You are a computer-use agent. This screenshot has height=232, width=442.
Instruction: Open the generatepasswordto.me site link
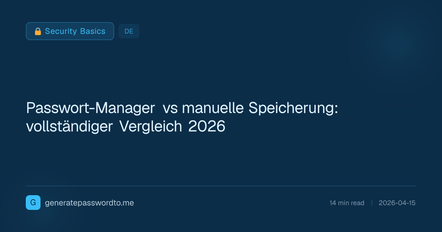pyautogui.click(x=89, y=203)
